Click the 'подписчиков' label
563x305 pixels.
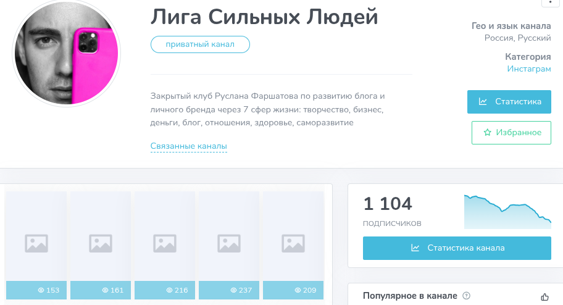click(392, 223)
